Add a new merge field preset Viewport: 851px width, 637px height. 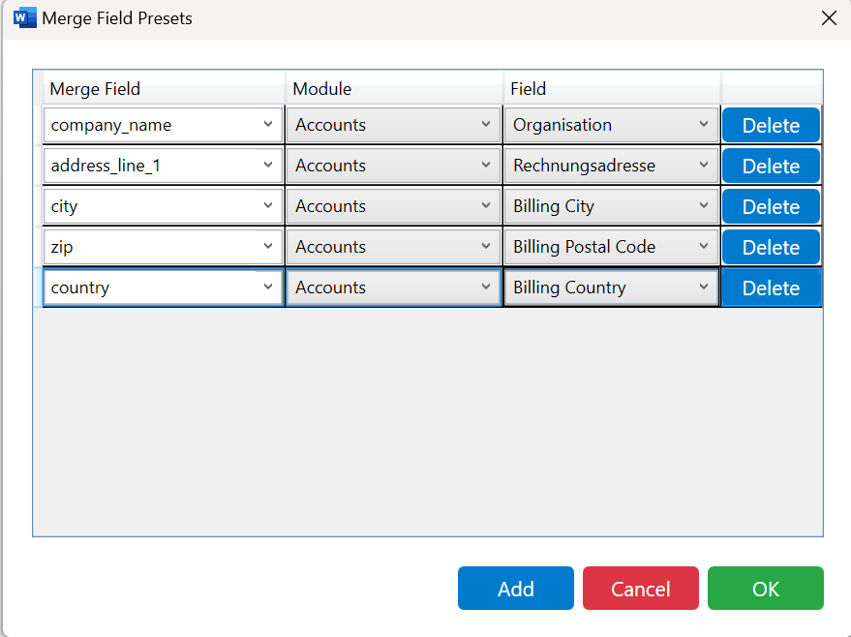coord(516,589)
